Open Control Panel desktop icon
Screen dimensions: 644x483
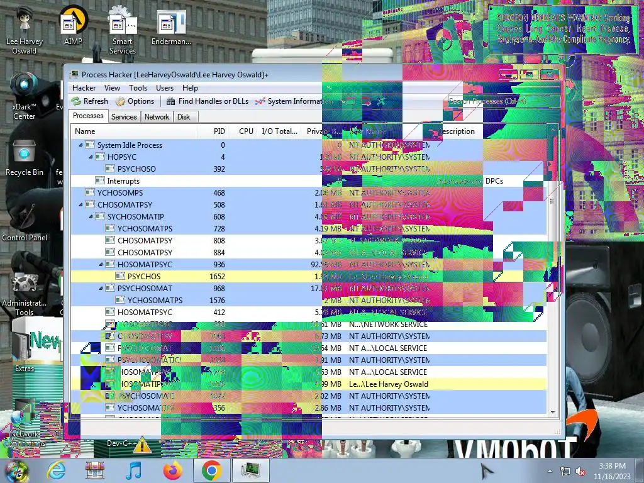pos(25,222)
